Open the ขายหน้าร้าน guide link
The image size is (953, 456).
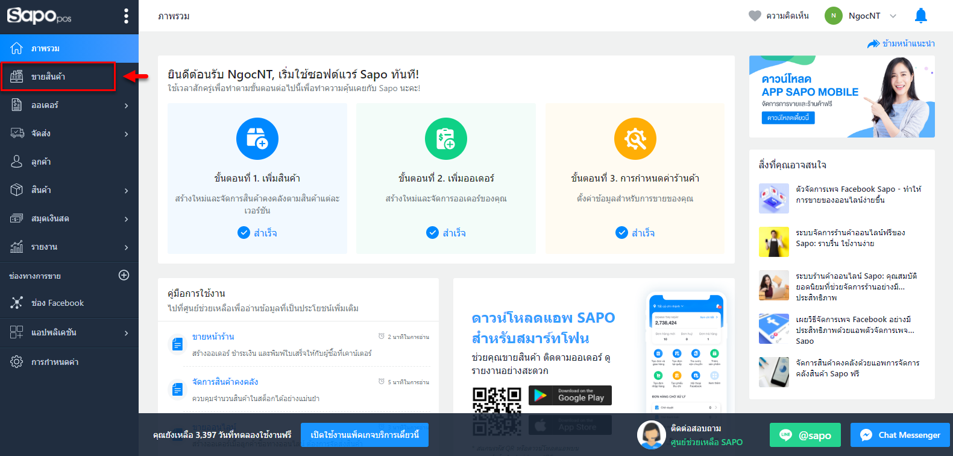click(x=213, y=337)
